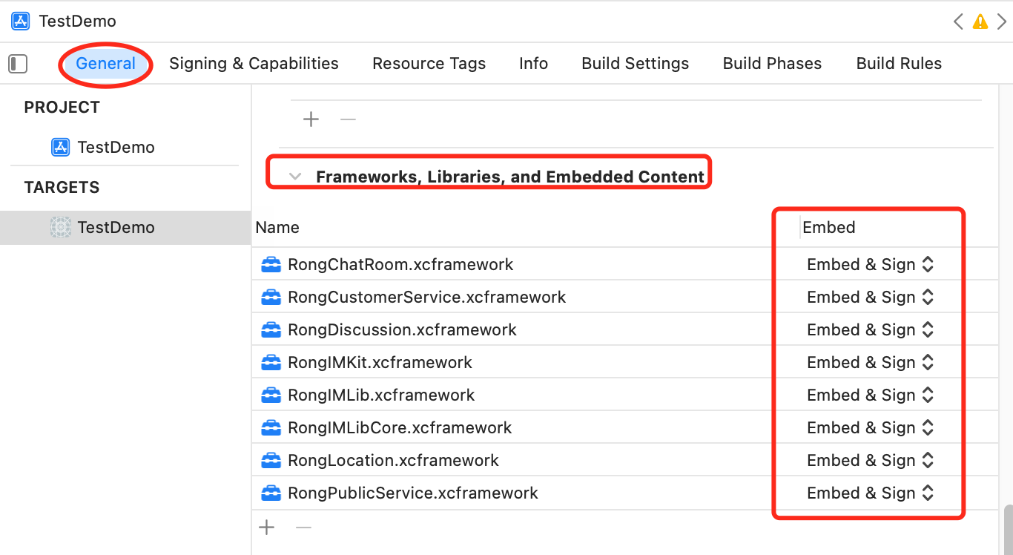Click the plus icon below the framework list
Image resolution: width=1013 pixels, height=555 pixels.
click(266, 528)
